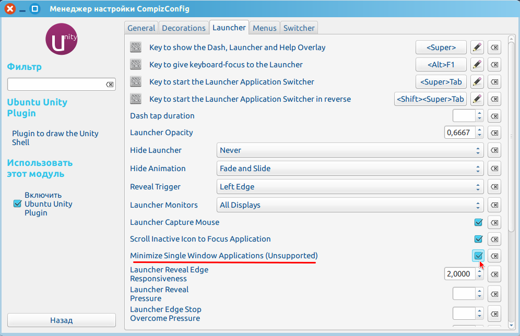Click the <Super>Tab key binding button
This screenshot has height=336, width=520.
point(441,82)
